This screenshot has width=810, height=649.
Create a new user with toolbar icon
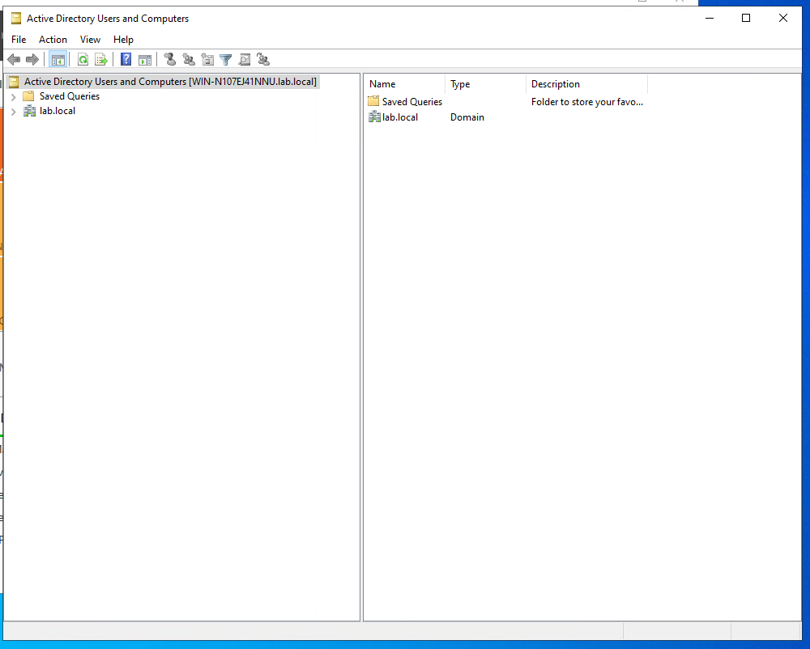click(170, 59)
